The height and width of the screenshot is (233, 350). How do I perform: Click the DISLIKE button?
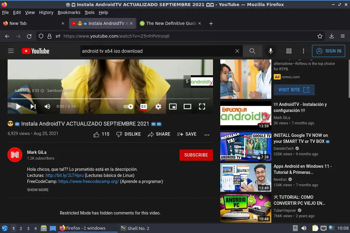129,134
